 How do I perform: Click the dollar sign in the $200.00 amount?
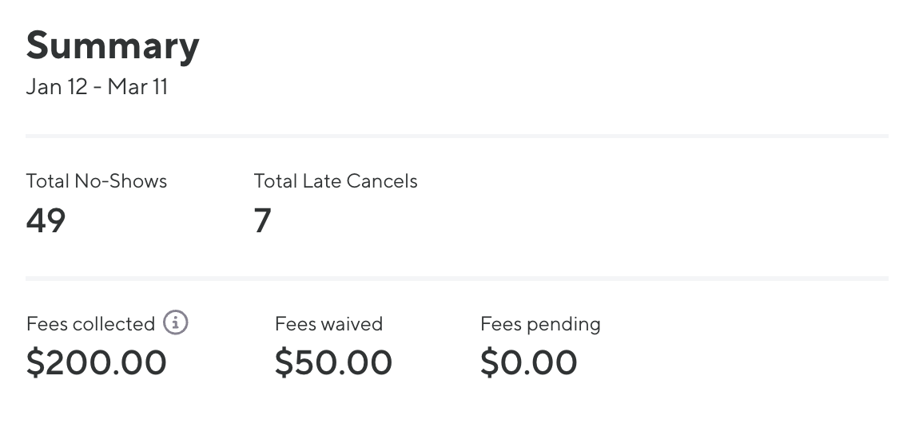[36, 362]
